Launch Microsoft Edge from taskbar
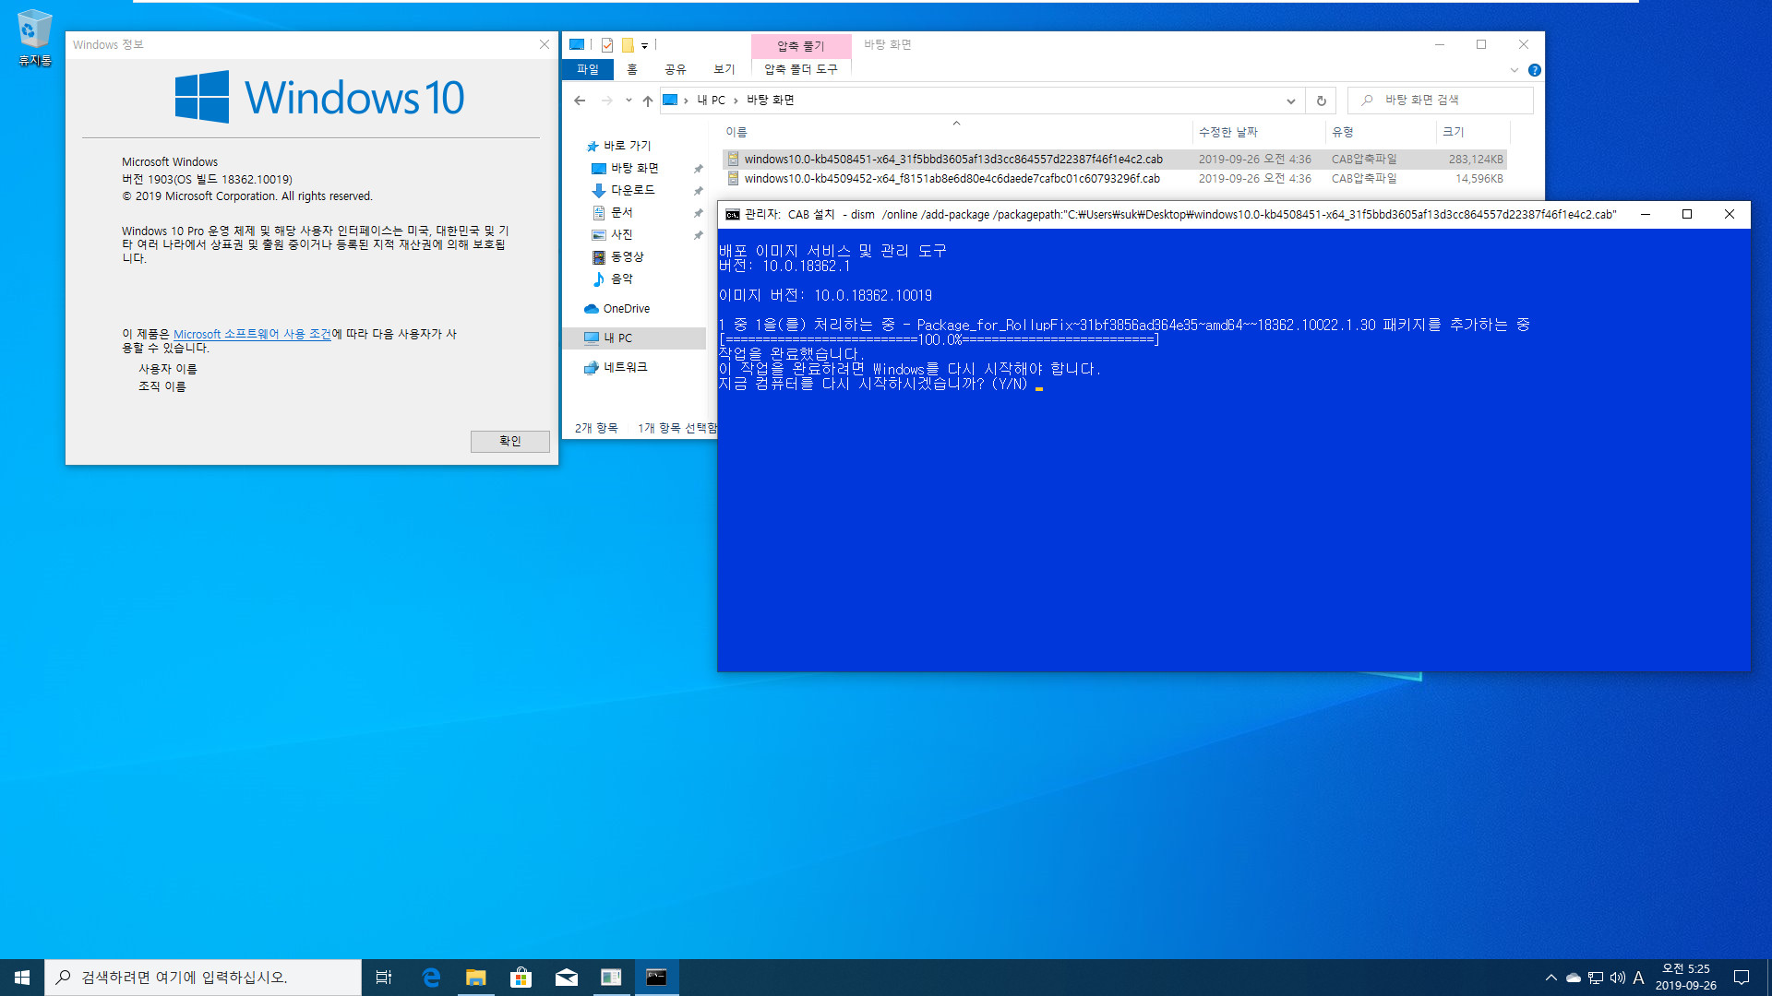Viewport: 1772px width, 996px height. [x=431, y=978]
